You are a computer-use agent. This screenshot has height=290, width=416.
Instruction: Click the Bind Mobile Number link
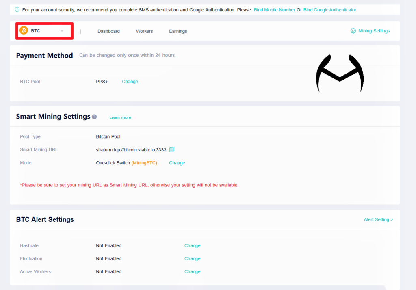tap(274, 9)
